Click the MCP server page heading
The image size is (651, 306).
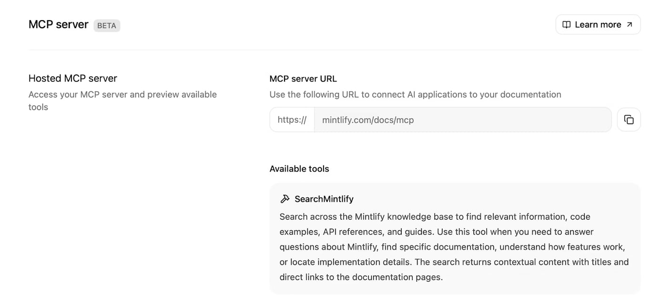pos(58,24)
